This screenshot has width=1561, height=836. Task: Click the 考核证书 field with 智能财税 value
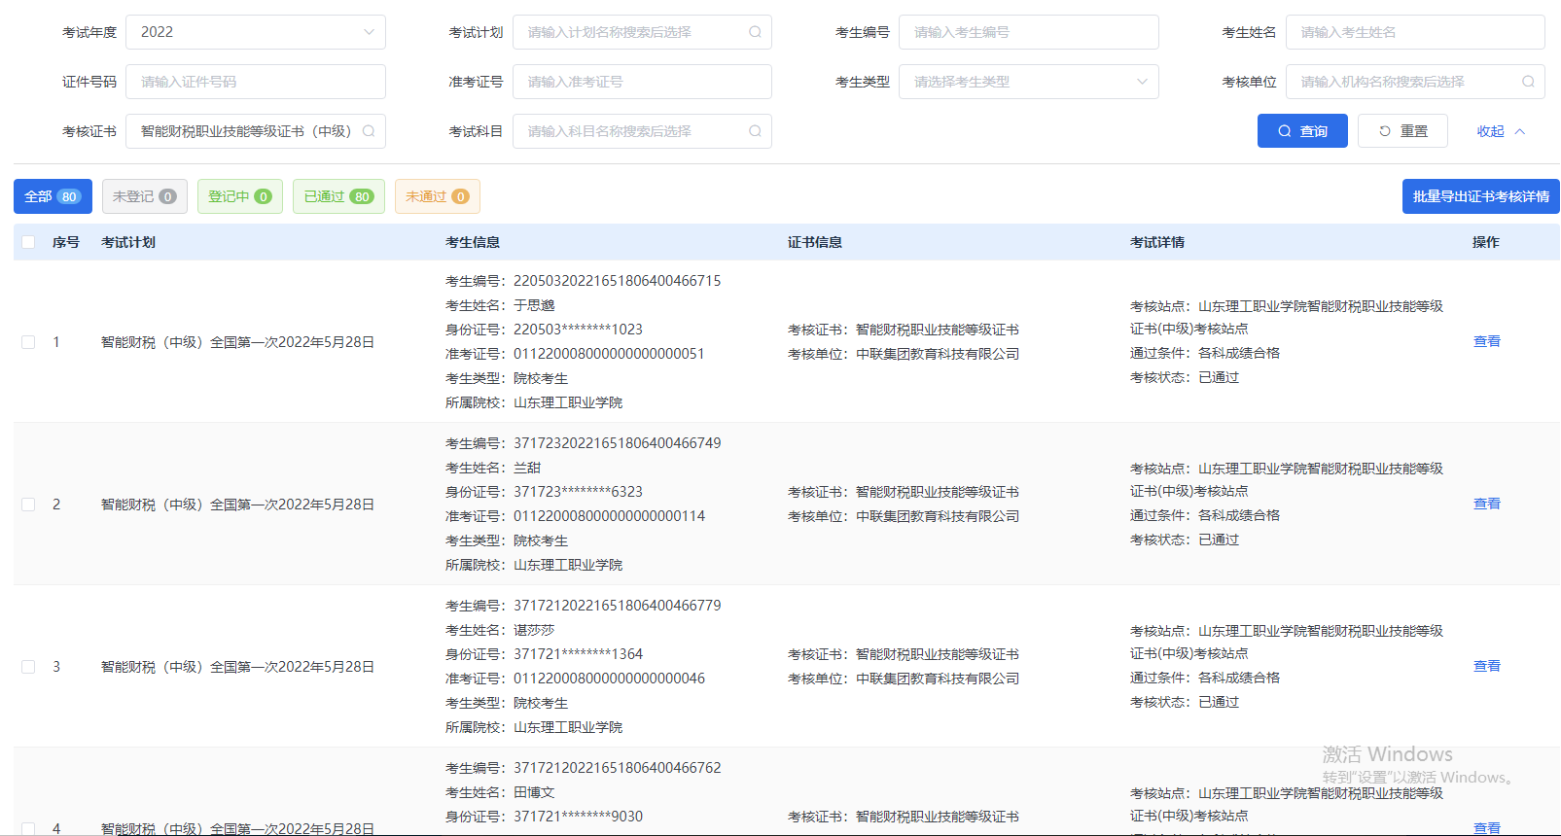(256, 131)
